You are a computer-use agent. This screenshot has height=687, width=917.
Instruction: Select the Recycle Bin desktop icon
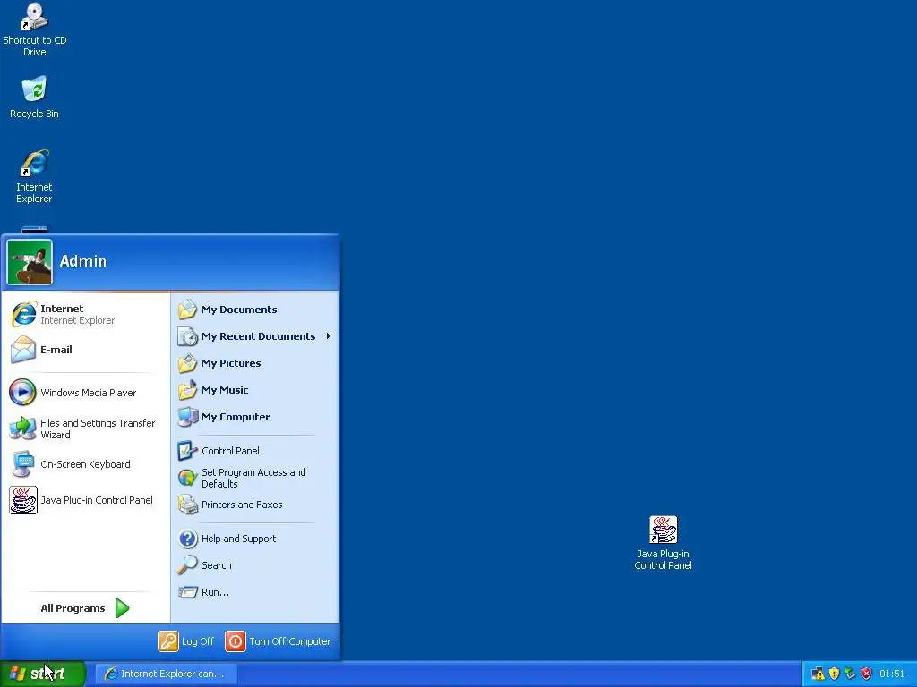[x=34, y=97]
